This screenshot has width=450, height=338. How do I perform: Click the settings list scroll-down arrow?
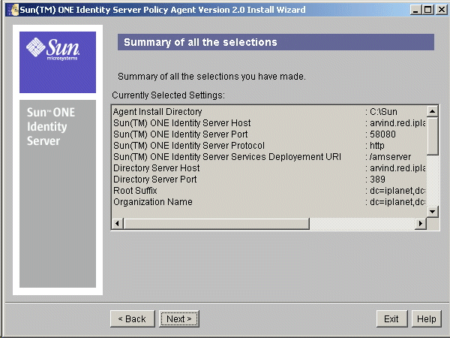(432, 212)
